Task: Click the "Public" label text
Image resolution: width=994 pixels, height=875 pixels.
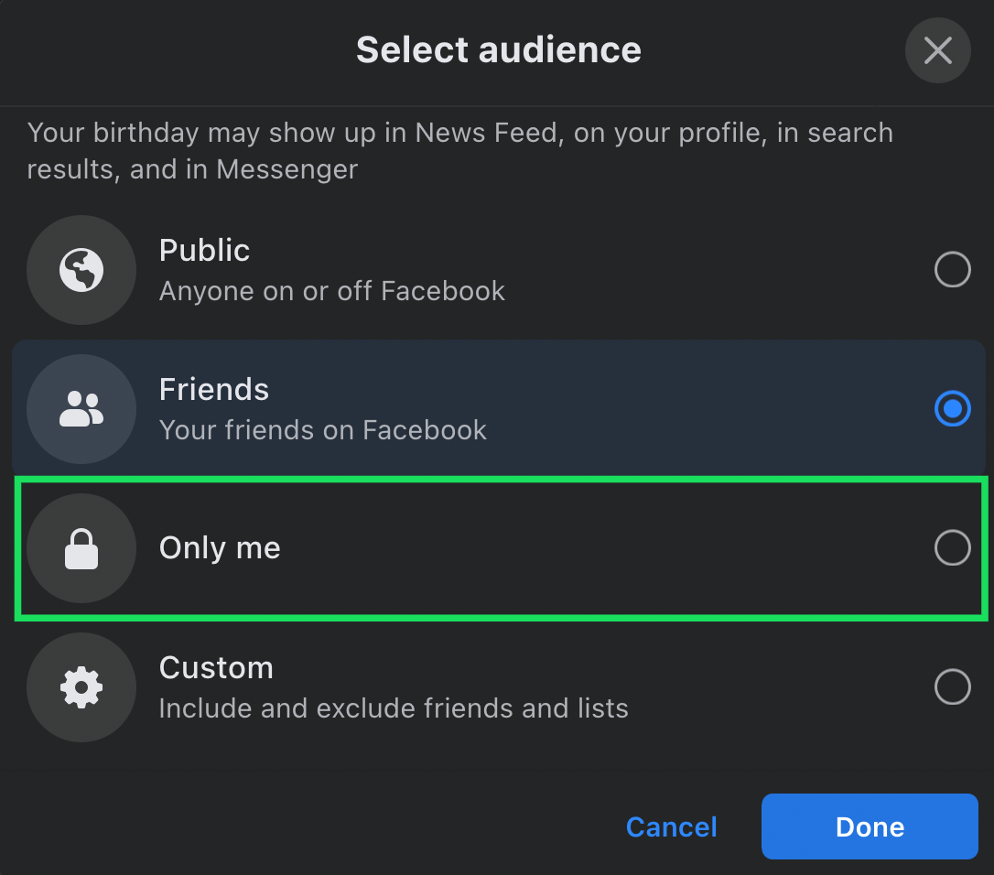Action: click(204, 251)
